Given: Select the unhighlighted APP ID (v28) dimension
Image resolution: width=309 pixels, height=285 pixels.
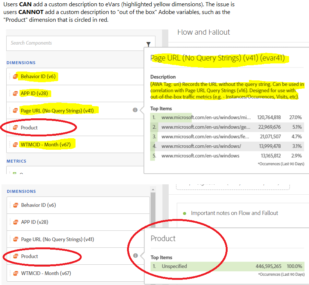Looking at the screenshot, I should 35,222.
